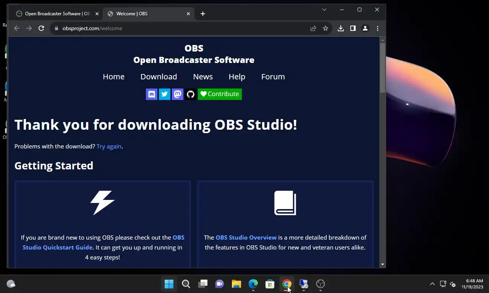Click the browser forward arrow
This screenshot has height=293, width=489.
point(29,28)
